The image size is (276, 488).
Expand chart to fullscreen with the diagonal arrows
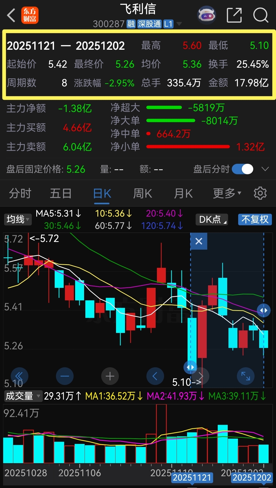coord(246,376)
